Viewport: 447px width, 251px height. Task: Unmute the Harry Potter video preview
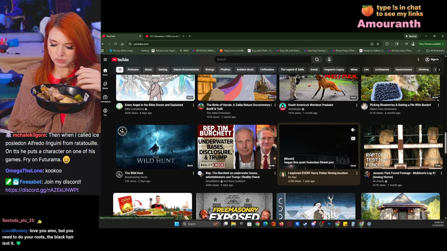pyautogui.click(x=353, y=130)
